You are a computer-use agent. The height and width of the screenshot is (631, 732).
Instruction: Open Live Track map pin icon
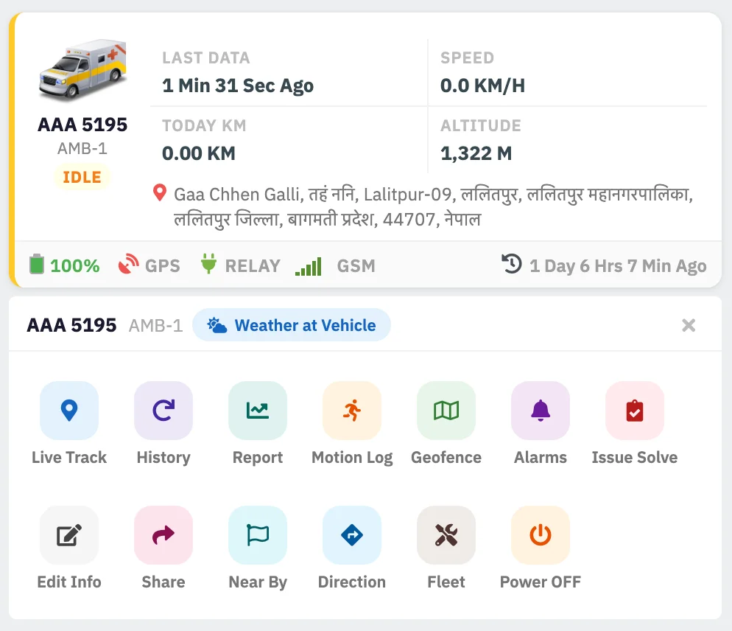point(69,411)
